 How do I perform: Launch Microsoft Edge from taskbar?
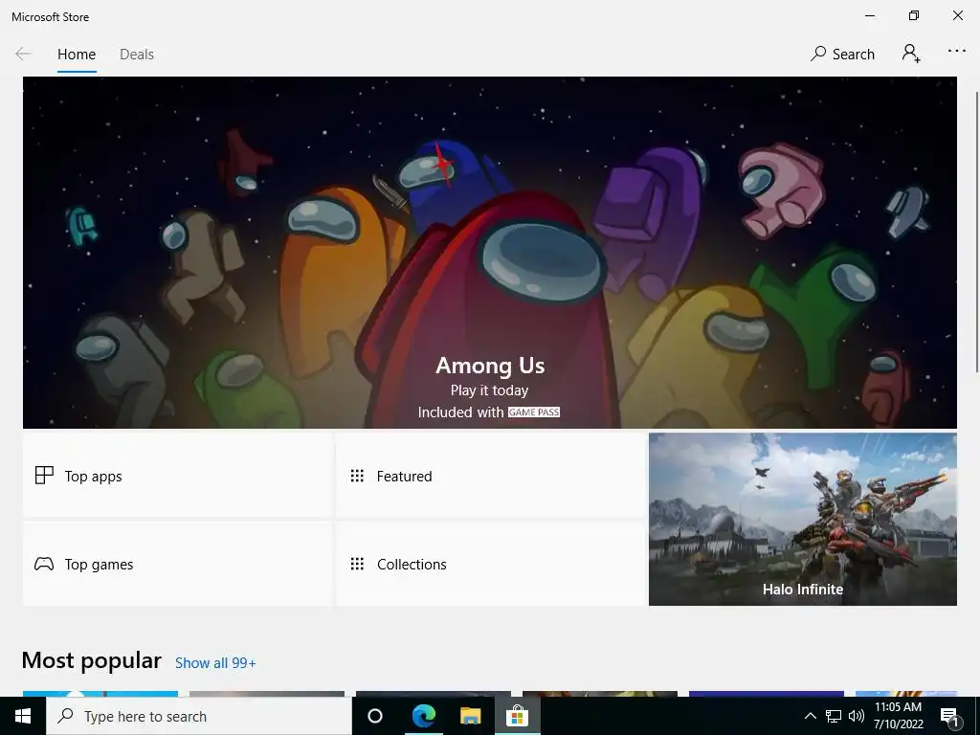423,716
